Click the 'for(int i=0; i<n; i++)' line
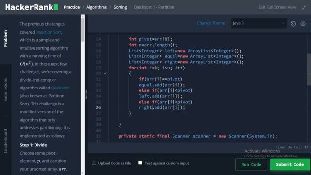Image resolution: width=311 pixels, height=175 pixels. (x=156, y=68)
